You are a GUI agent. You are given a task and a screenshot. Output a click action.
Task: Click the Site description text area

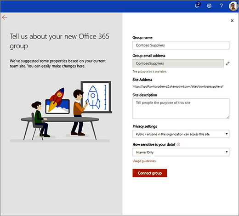(181, 108)
